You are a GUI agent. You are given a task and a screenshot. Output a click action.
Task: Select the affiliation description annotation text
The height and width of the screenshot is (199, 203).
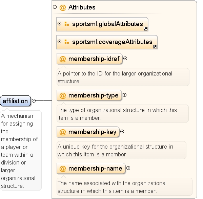click(x=19, y=151)
